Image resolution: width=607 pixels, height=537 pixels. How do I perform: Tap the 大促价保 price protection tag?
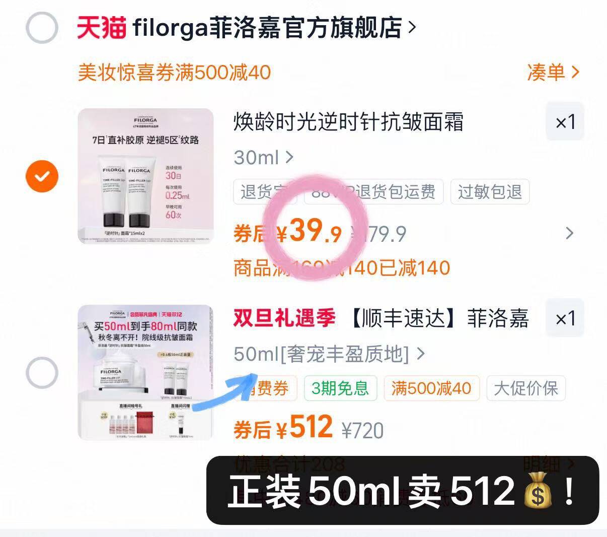tap(526, 388)
